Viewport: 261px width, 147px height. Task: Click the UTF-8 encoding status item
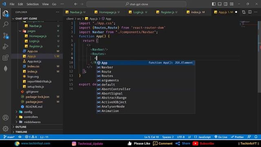tap(181, 137)
